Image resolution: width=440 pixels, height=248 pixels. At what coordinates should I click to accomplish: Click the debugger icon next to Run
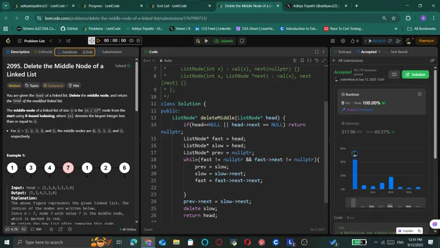198,41
